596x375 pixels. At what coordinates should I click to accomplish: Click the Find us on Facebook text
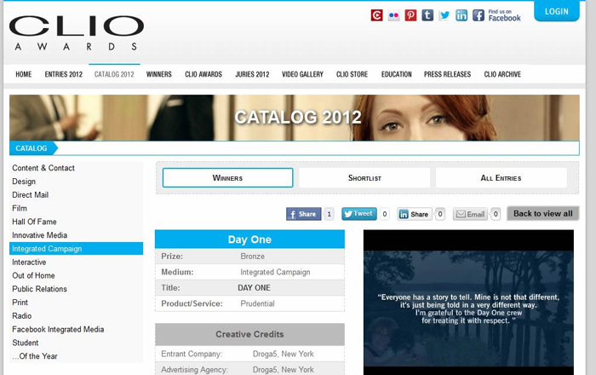pos(504,15)
